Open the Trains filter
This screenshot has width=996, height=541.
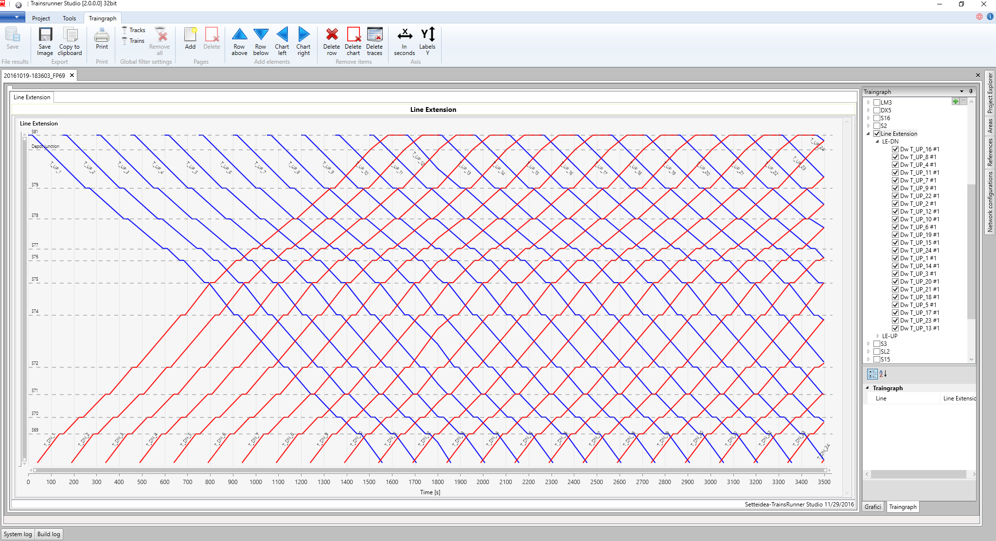coord(133,41)
